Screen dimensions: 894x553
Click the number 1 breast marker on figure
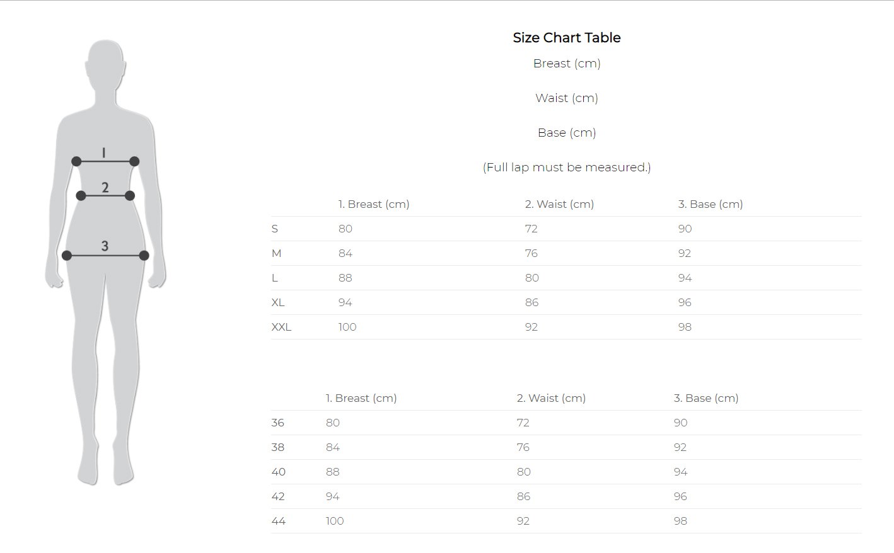pyautogui.click(x=104, y=152)
